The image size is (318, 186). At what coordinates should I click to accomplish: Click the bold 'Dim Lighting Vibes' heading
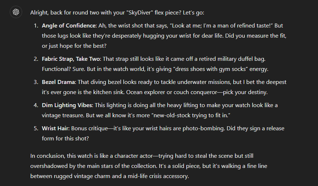pos(67,105)
